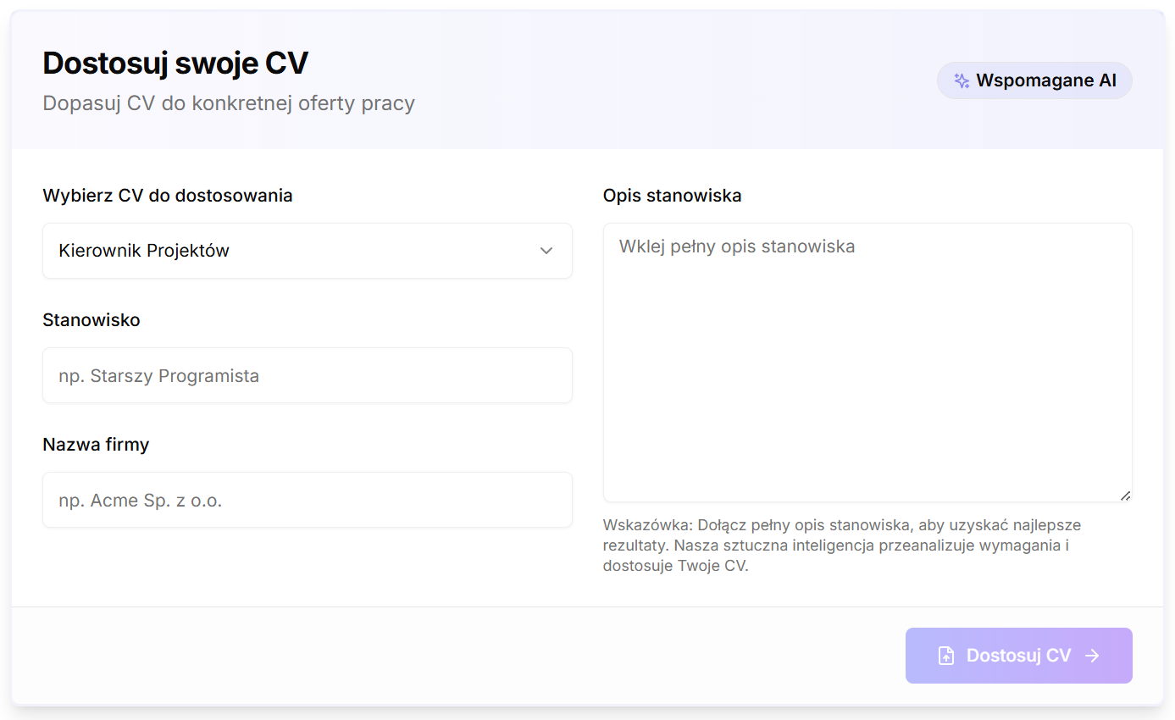The image size is (1175, 720).
Task: Click the Dostosuj CV submit button
Action: tap(1018, 655)
